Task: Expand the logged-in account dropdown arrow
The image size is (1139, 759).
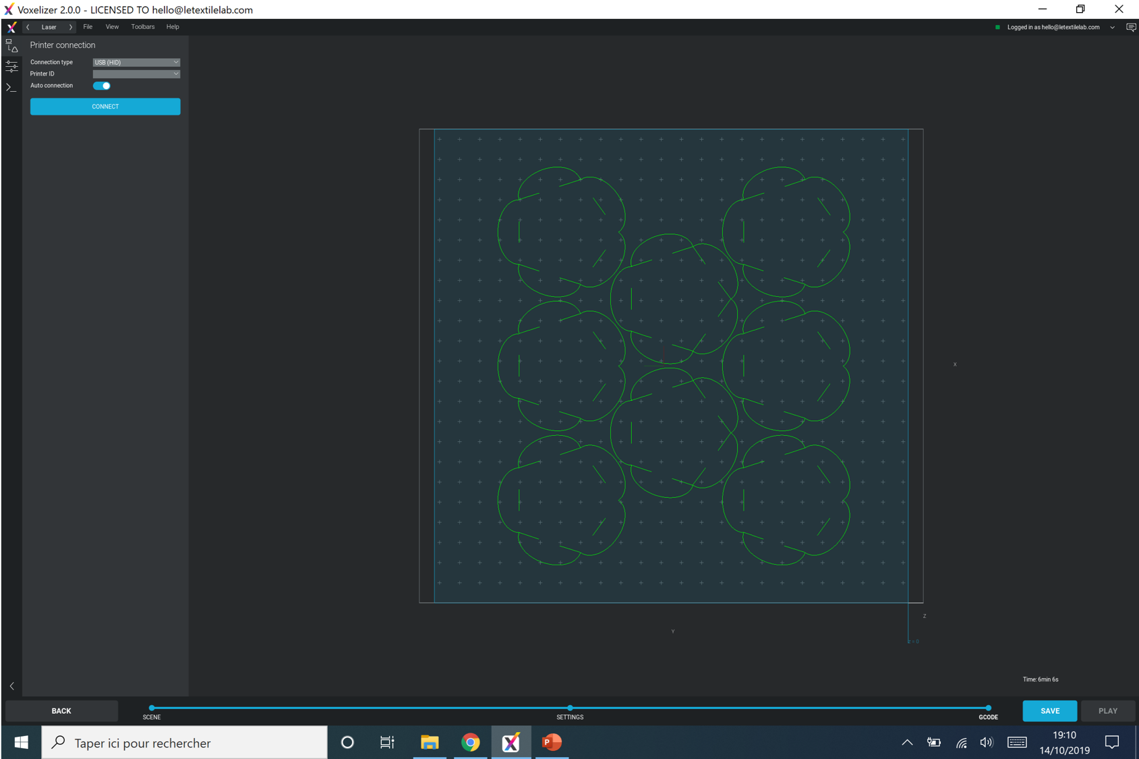Action: click(x=1112, y=28)
